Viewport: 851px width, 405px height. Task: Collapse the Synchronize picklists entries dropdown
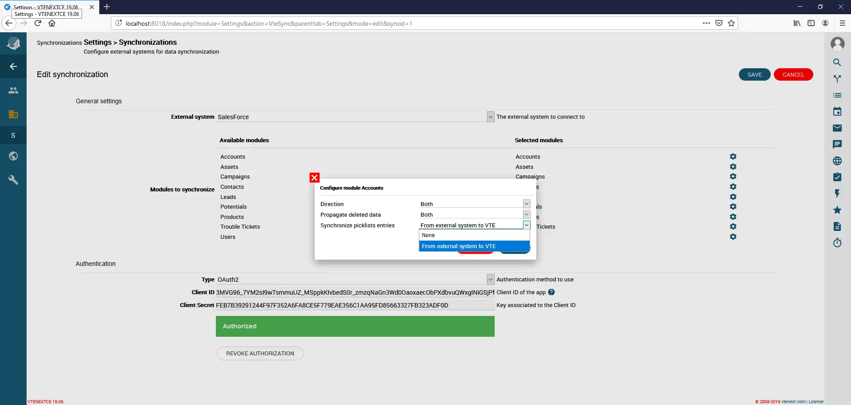(527, 225)
